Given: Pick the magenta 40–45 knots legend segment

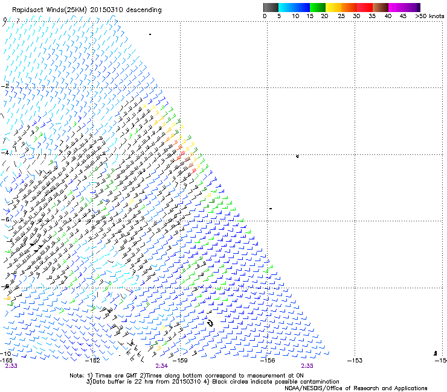Looking at the screenshot, I should [x=396, y=7].
